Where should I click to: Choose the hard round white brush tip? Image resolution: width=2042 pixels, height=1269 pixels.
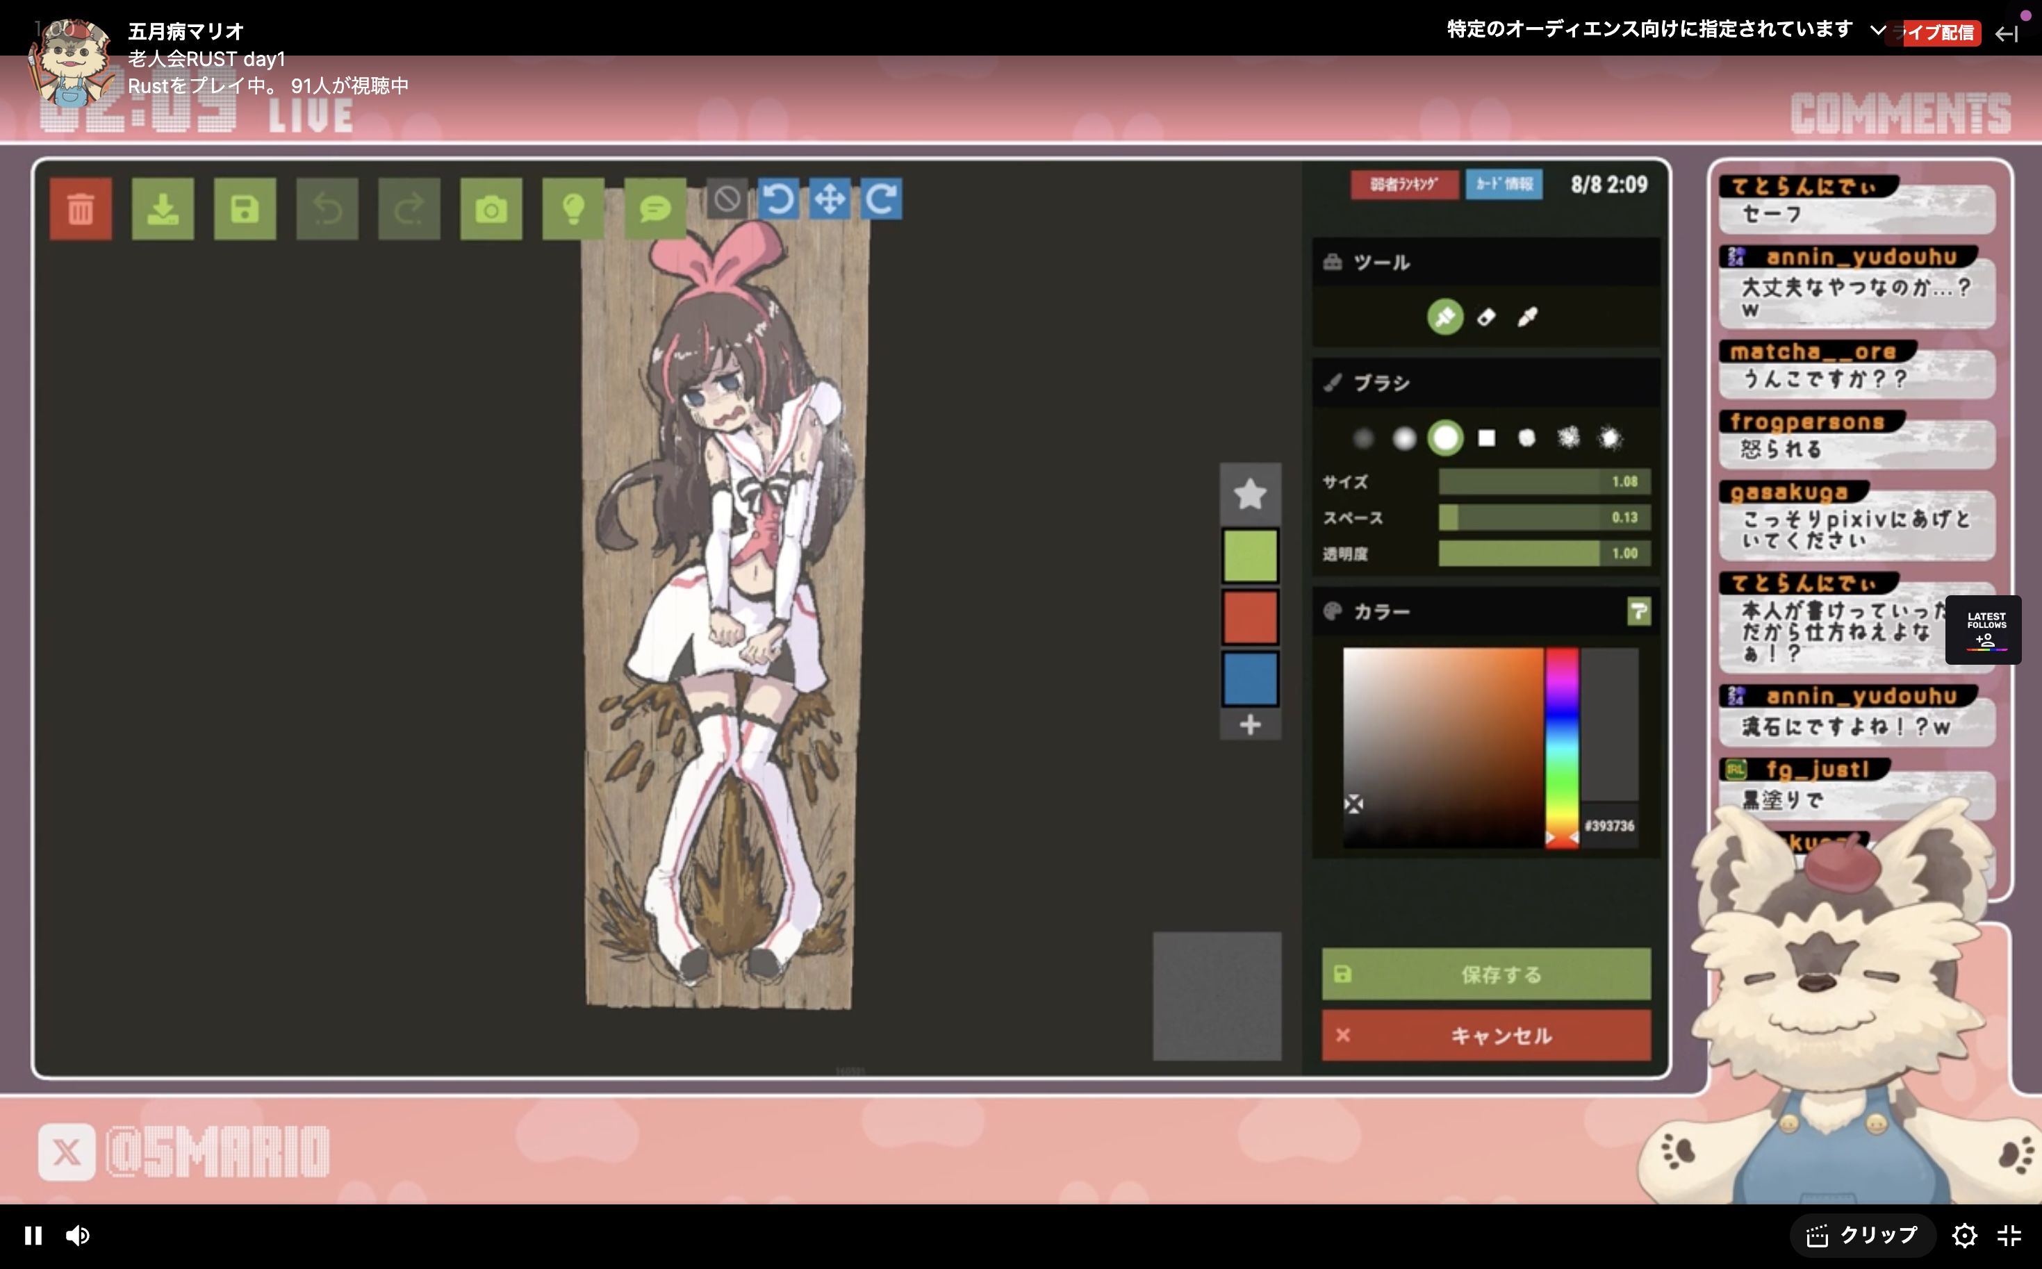tap(1445, 438)
